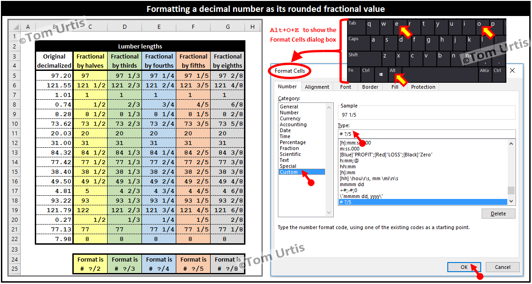Image resolution: width=532 pixels, height=284 pixels.
Task: Select the Percentage category
Action: (293, 142)
